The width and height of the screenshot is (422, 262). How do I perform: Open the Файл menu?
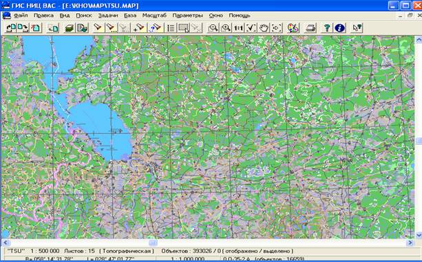[x=21, y=15]
